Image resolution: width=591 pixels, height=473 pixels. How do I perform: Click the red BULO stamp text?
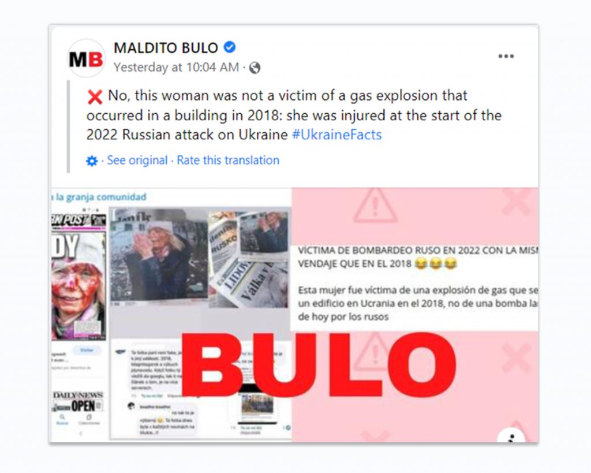319,365
